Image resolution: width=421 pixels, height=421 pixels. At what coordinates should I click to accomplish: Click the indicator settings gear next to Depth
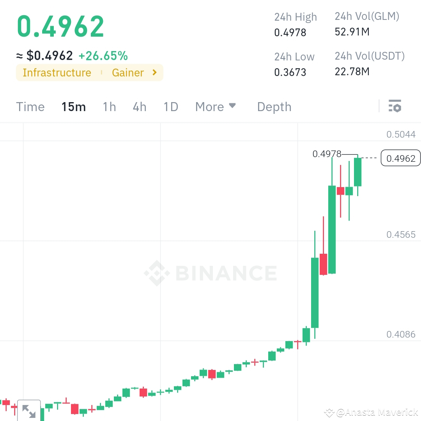pos(395,106)
